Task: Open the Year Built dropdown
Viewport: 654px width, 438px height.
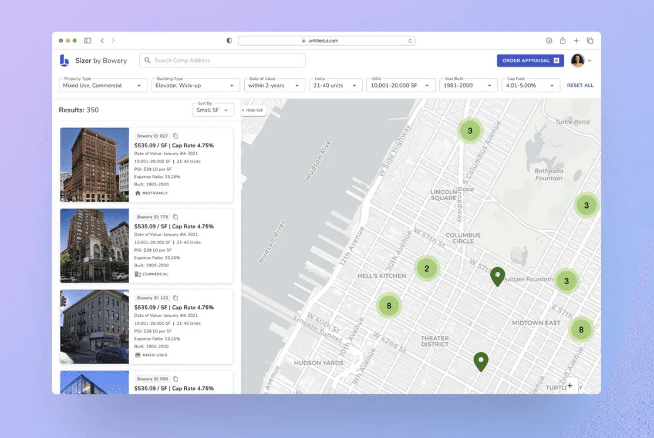Action: click(468, 85)
